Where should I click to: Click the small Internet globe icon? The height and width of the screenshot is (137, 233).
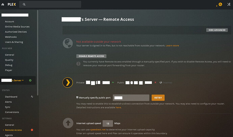pos(161,83)
